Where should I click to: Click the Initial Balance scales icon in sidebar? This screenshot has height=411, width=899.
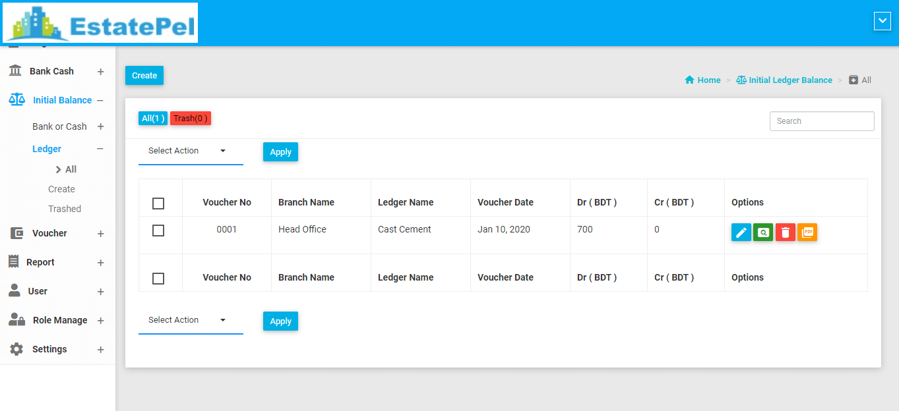click(16, 99)
